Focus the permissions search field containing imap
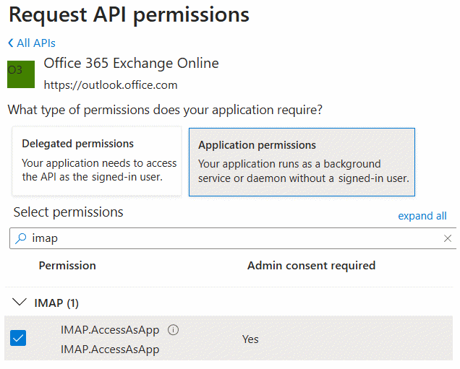460x369 pixels. point(231,238)
